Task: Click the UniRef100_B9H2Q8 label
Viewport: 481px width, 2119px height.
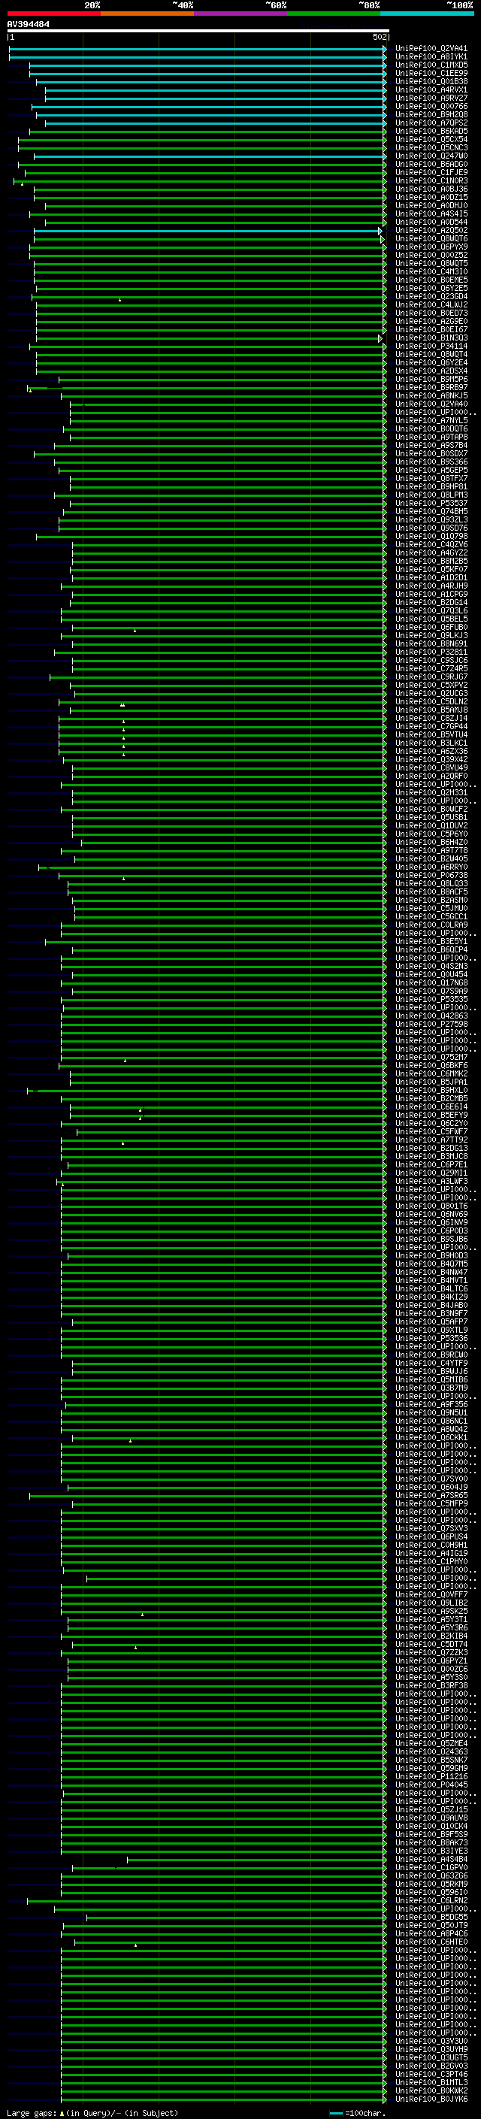Action: 431,114
